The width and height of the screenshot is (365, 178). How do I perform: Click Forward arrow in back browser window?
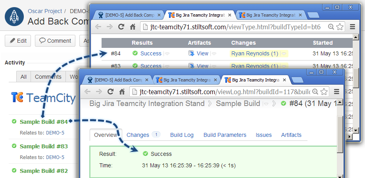pos(109,27)
